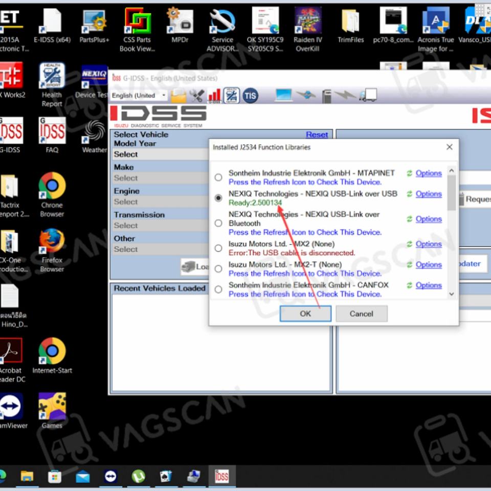The width and height of the screenshot is (491, 491).
Task: Open the wrench and screwdriver tools icon
Action: (x=197, y=96)
